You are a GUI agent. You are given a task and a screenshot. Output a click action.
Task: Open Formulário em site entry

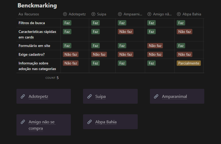click(34, 46)
